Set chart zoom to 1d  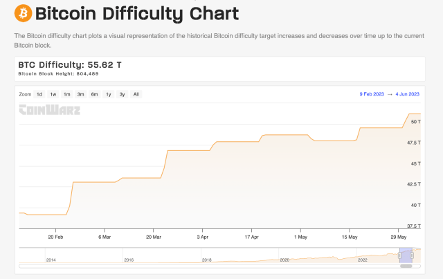pos(39,94)
